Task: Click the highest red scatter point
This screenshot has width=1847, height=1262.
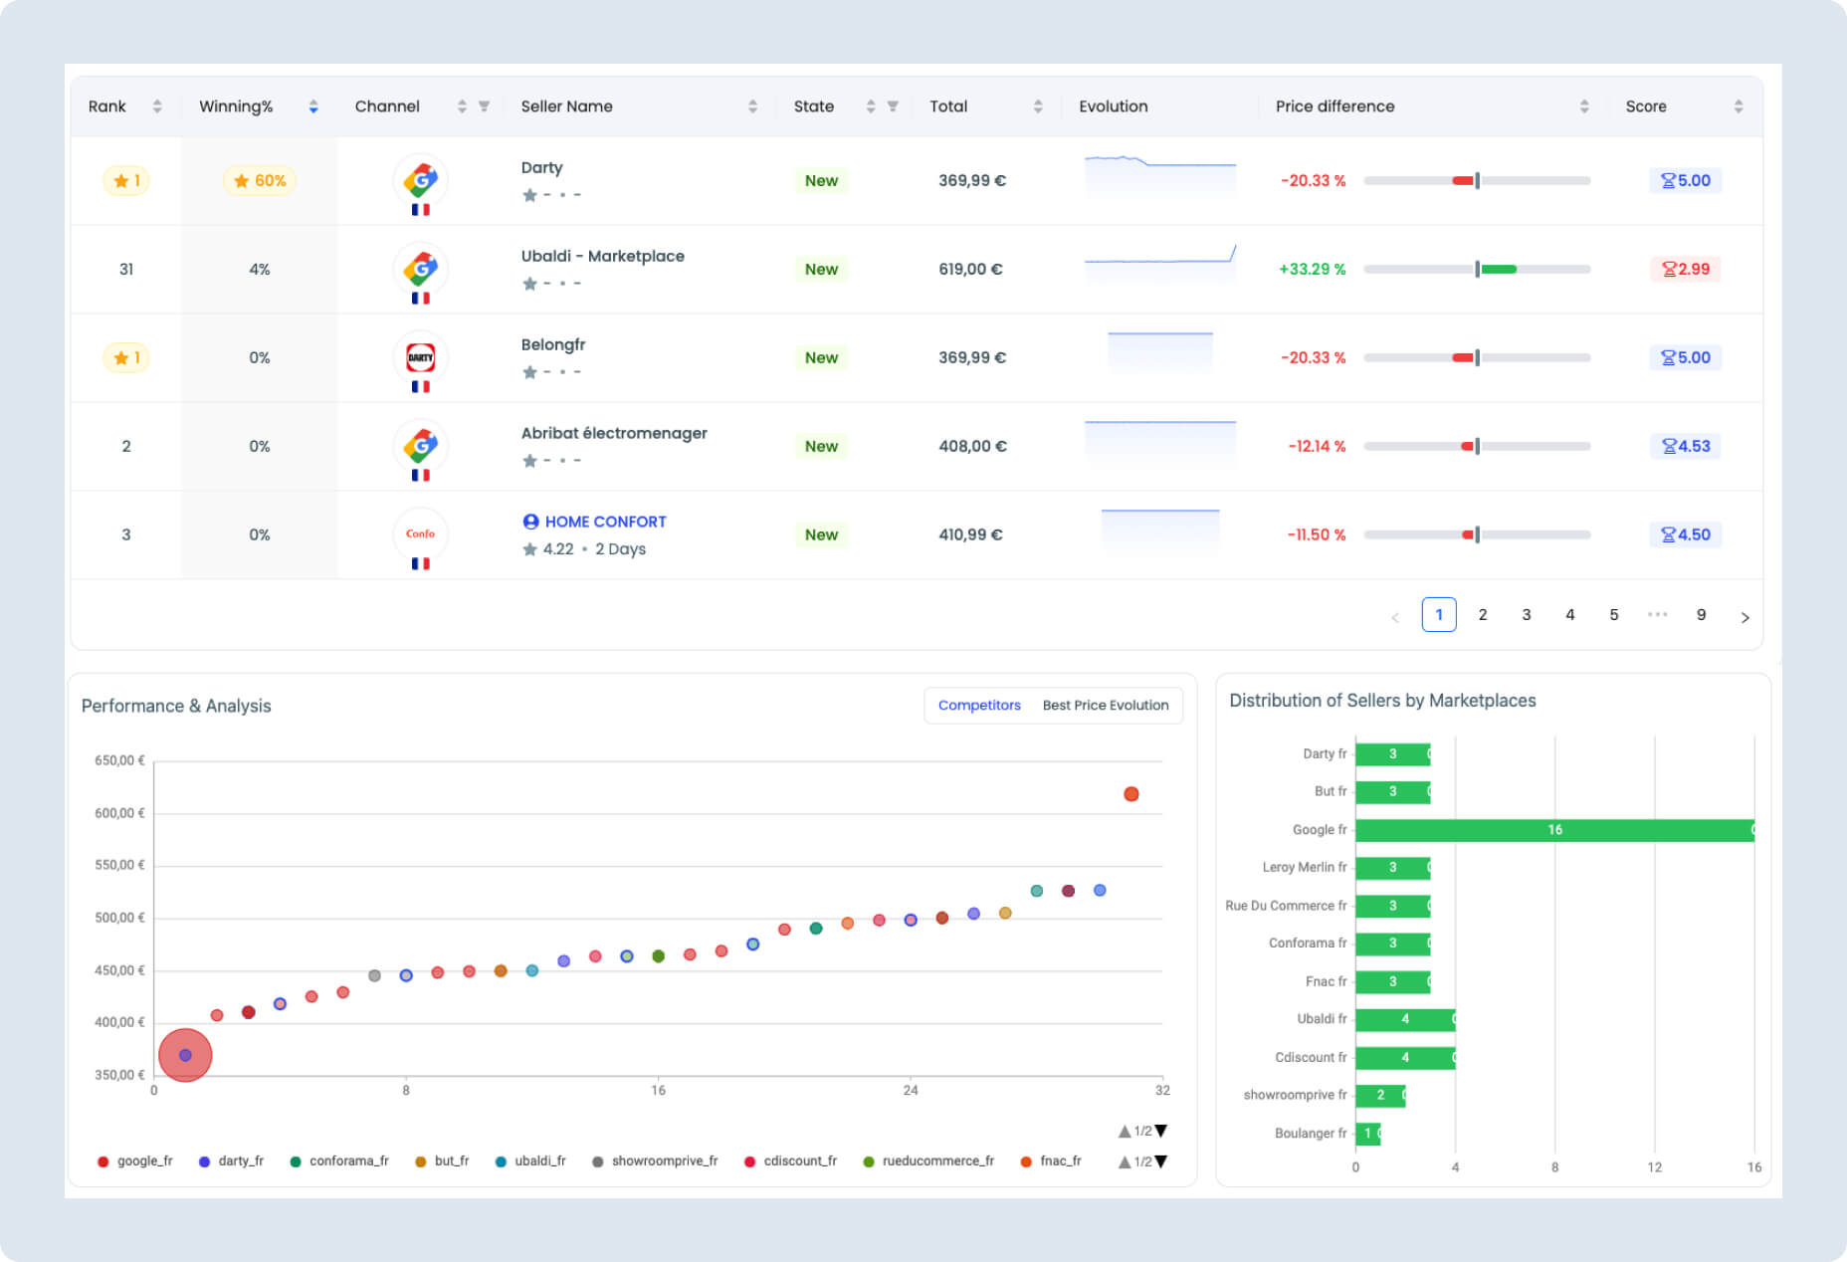Action: click(1130, 794)
